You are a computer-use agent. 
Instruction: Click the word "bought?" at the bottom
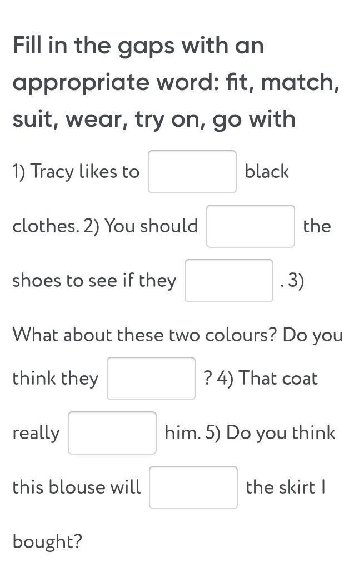coord(47,541)
